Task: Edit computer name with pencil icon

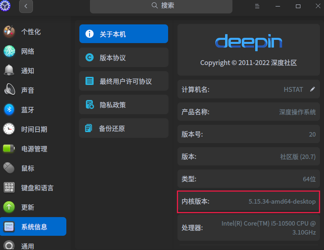Action: point(313,89)
